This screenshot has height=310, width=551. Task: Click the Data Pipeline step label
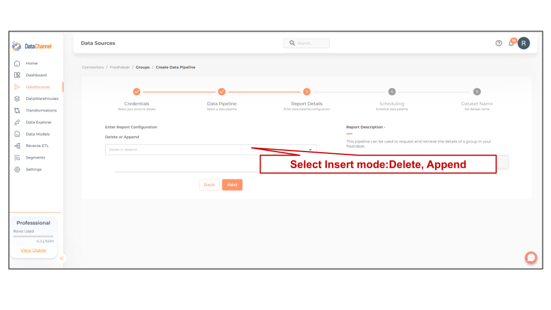222,104
